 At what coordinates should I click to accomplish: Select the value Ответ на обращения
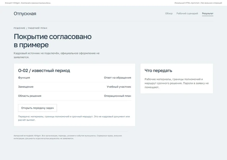[117, 78]
